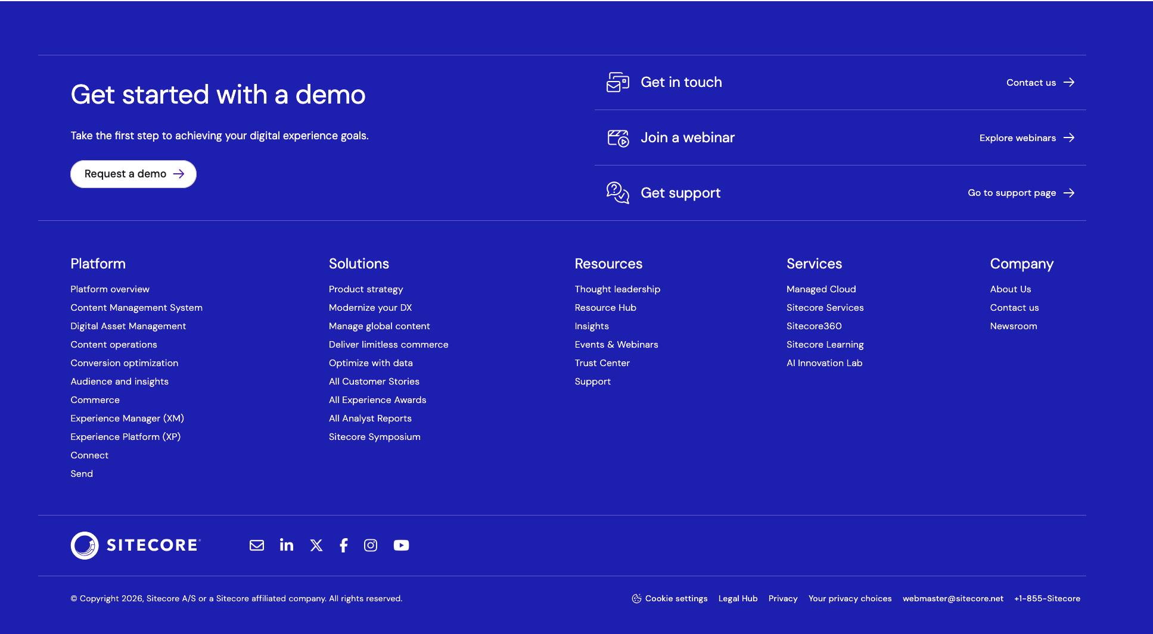Click webmaster@sitecore.net email link
1153x634 pixels.
953,599
